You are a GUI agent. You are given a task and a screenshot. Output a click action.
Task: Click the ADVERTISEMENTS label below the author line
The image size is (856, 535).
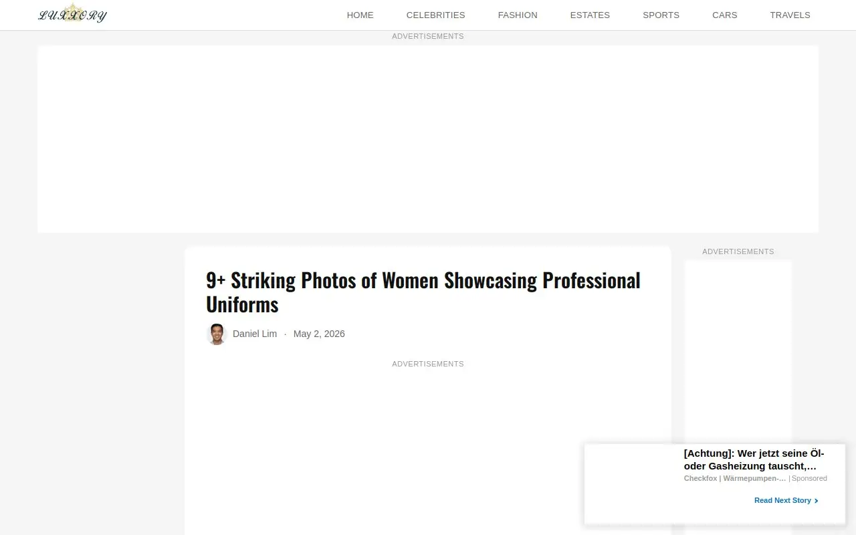point(428,364)
